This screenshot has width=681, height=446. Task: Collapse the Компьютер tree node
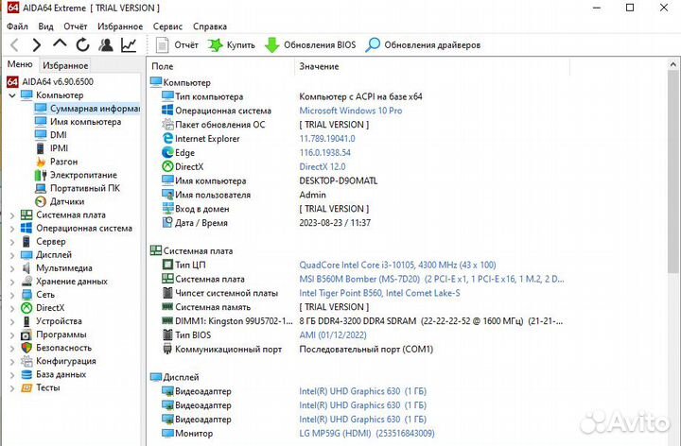coord(12,95)
